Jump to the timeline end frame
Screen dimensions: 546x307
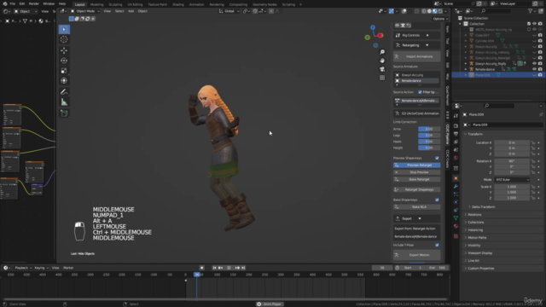point(243,268)
